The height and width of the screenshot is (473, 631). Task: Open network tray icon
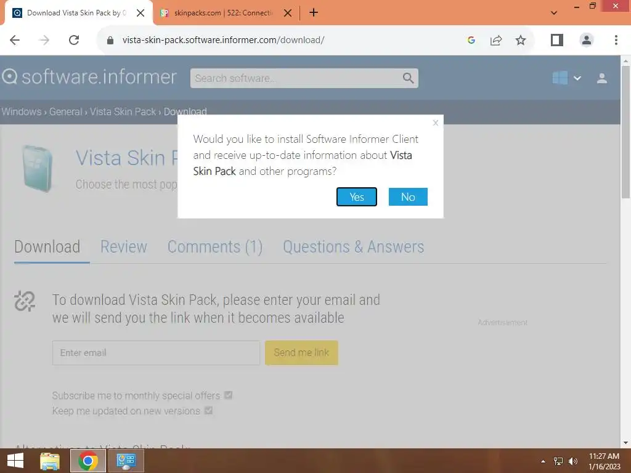[558, 461]
